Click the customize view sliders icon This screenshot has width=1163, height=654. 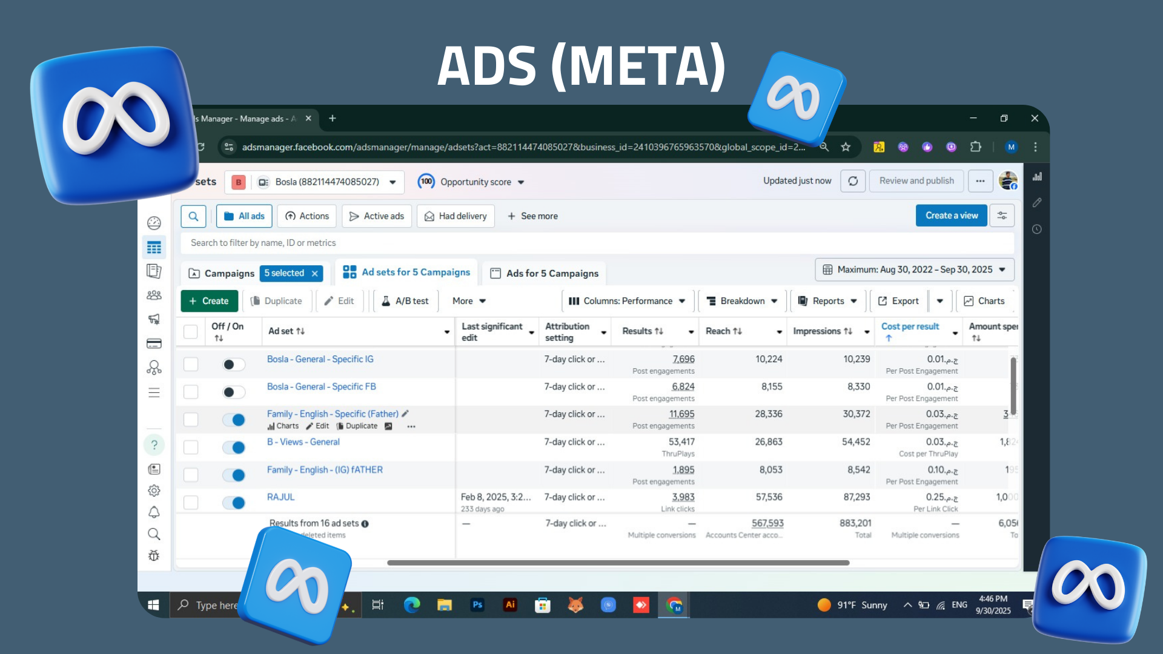pos(1002,216)
